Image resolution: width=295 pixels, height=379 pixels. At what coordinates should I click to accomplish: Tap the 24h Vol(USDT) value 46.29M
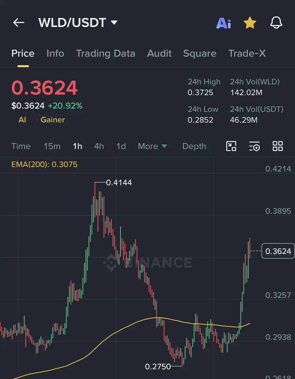point(244,120)
